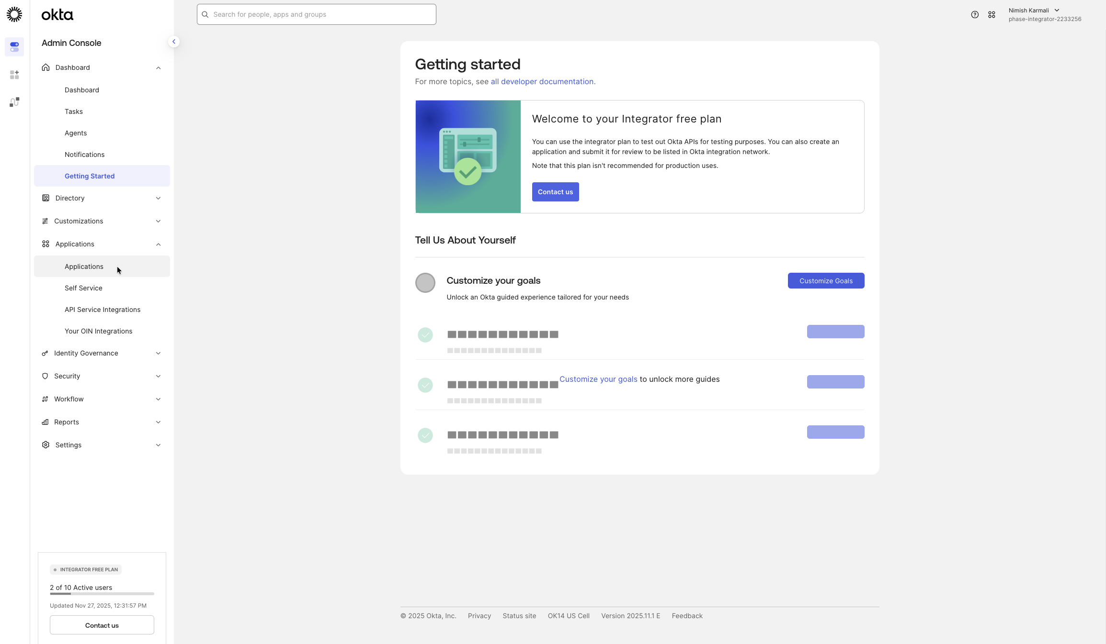Expand the Reports section chevron
Viewport: 1106px width, 644px height.
(x=158, y=422)
